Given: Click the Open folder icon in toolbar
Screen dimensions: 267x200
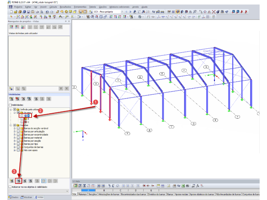Looking at the screenshot, I should pos(15,12).
